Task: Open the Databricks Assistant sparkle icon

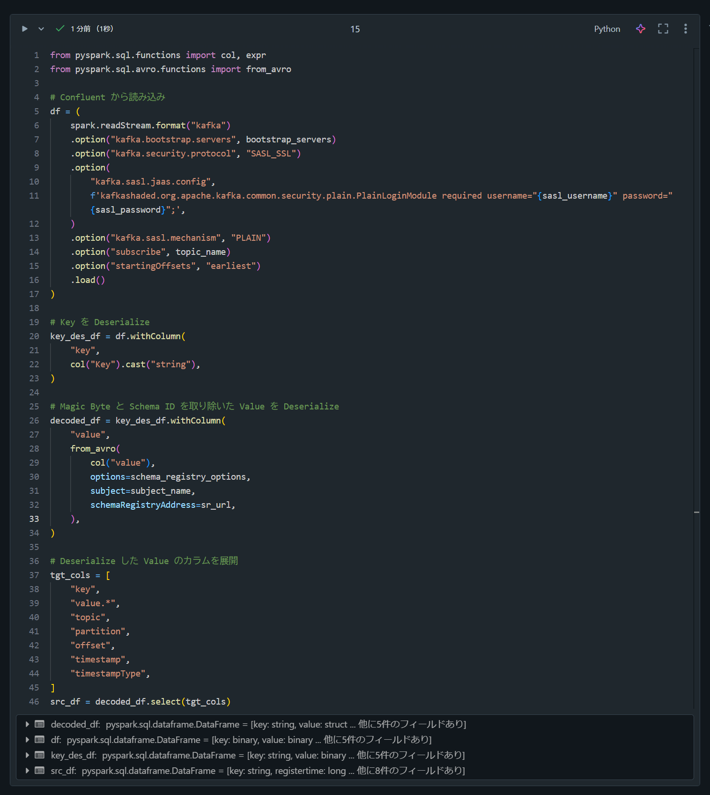Action: [641, 29]
